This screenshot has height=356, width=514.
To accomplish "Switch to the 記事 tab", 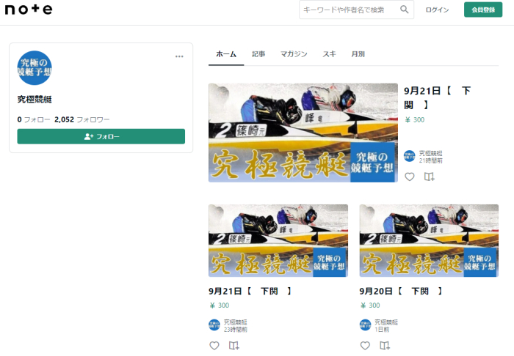I will [x=258, y=54].
